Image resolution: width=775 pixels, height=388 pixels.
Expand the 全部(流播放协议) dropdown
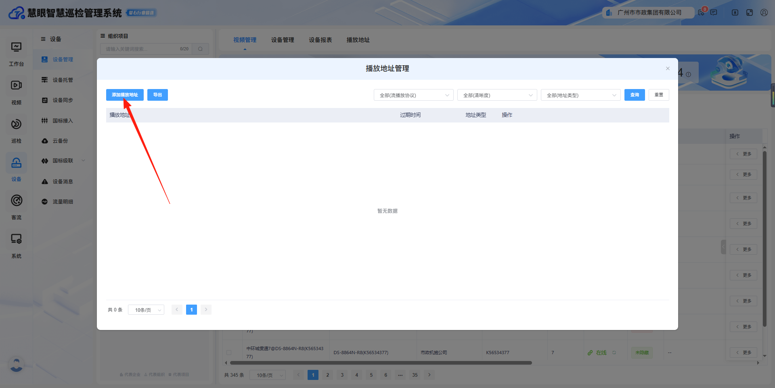[413, 95]
